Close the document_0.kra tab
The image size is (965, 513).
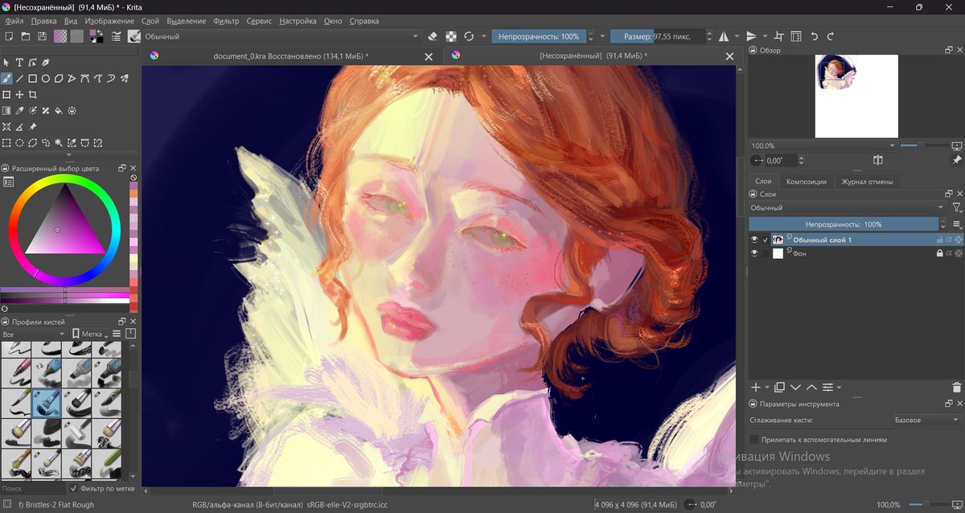click(x=429, y=56)
